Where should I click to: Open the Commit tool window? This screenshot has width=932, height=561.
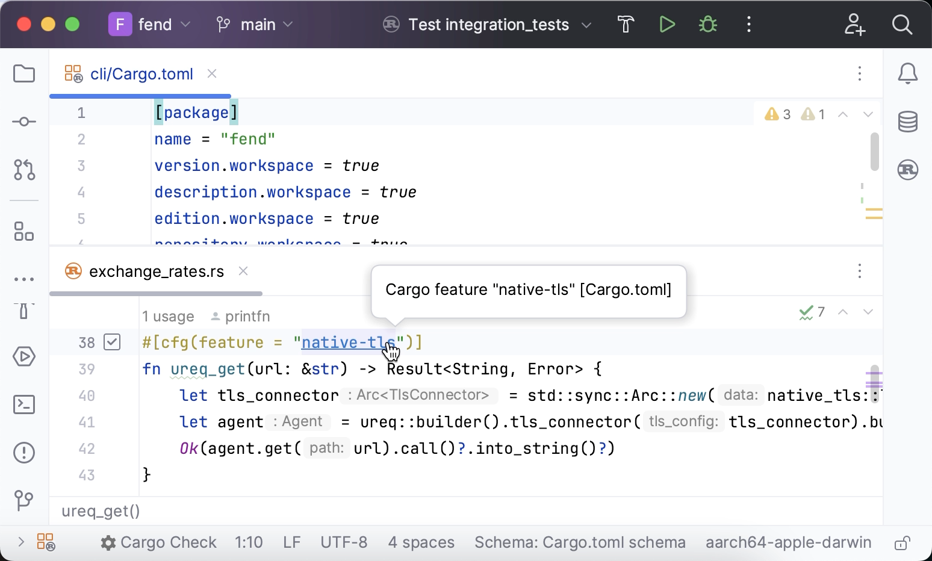tap(24, 121)
